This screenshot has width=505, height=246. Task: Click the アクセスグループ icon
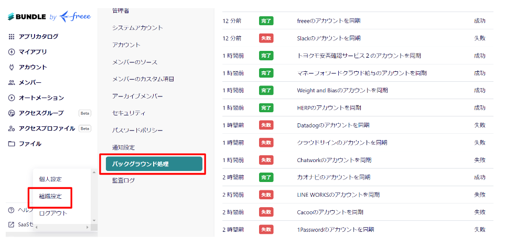[12, 113]
